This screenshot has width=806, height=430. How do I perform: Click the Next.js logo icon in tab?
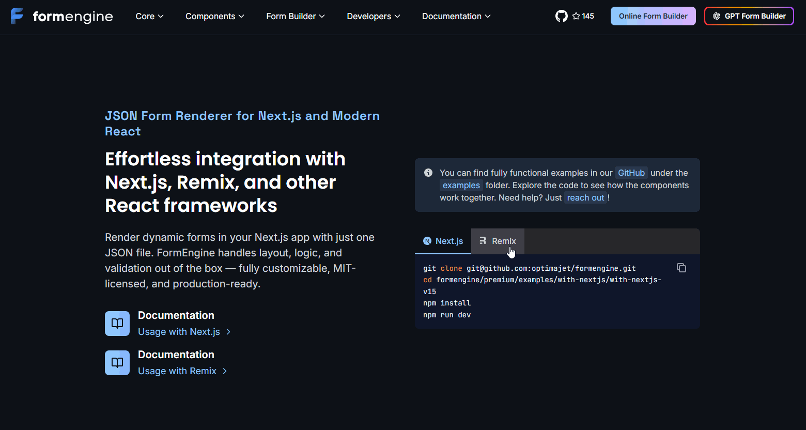(x=427, y=241)
